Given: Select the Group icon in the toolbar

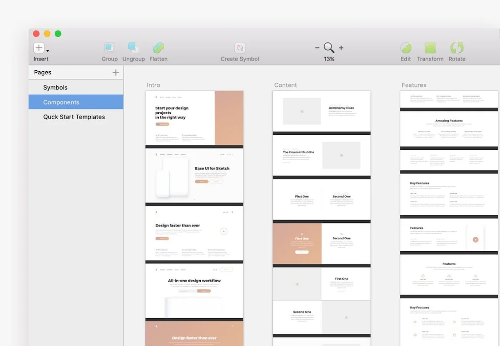Looking at the screenshot, I should tap(109, 48).
